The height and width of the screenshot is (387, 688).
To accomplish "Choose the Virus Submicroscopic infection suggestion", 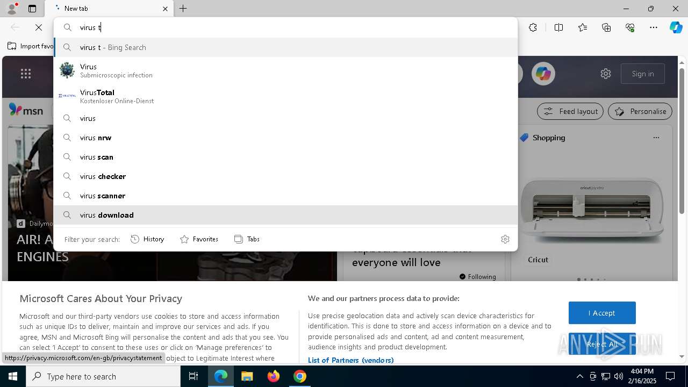I will 285,70.
